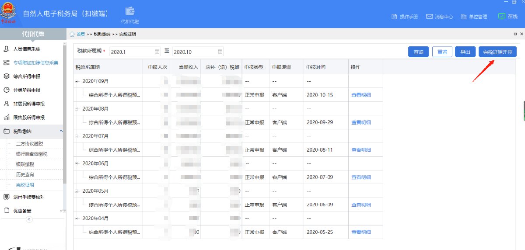The width and height of the screenshot is (525, 250).
Task: Click the 查询 button
Action: click(x=418, y=52)
